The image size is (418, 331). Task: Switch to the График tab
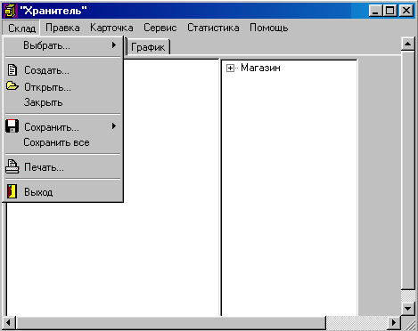(x=148, y=47)
